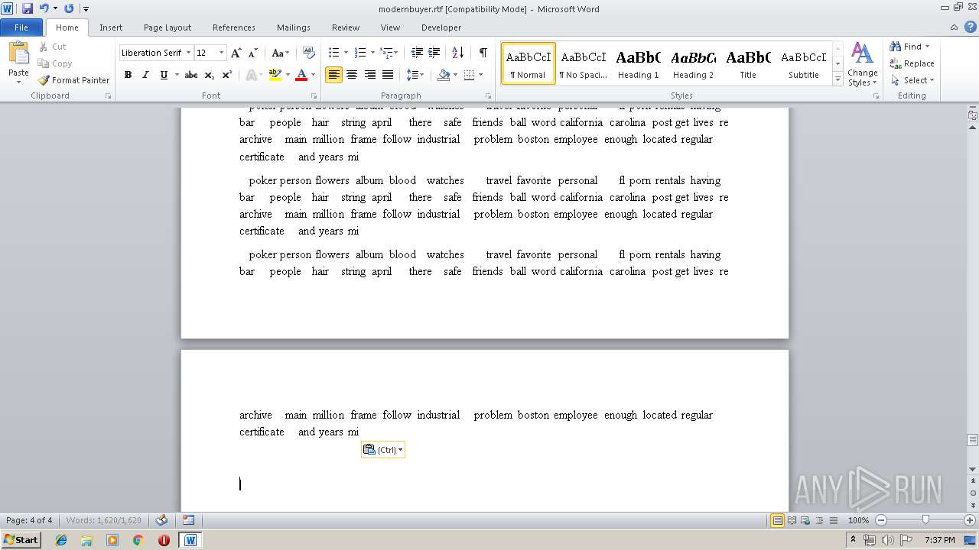Shrink the font size

coord(252,53)
